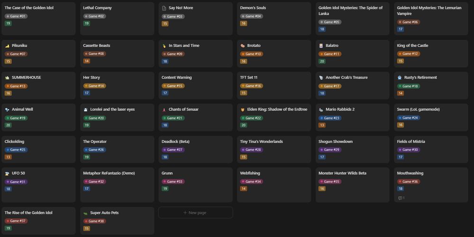Screen dimensions: 474x237
Task: Click the Lorelei and the laser eyes icon
Action: click(x=85, y=110)
